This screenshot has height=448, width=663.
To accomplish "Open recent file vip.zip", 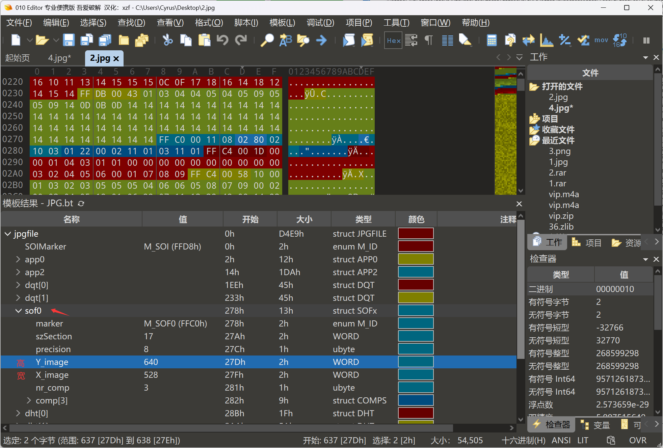I will (x=561, y=216).
